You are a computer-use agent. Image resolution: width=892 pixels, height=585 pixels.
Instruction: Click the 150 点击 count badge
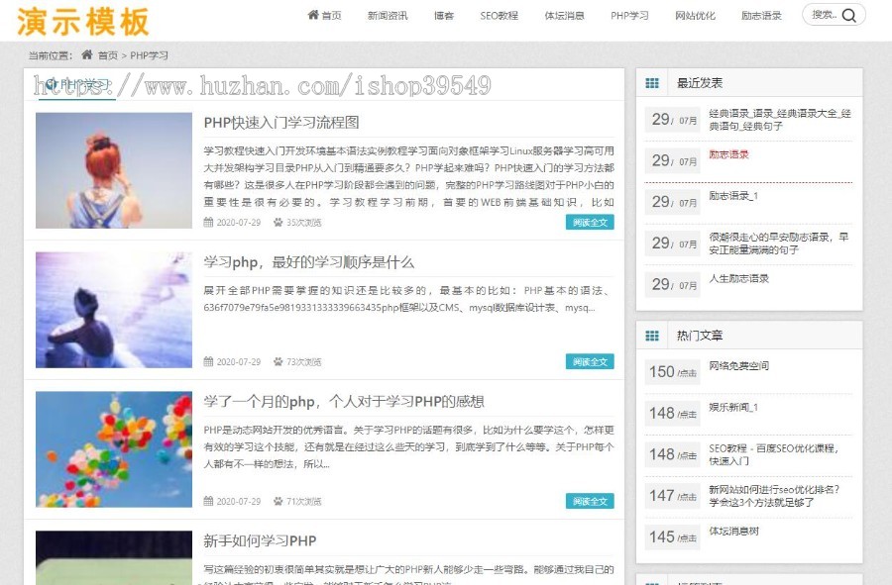(672, 372)
